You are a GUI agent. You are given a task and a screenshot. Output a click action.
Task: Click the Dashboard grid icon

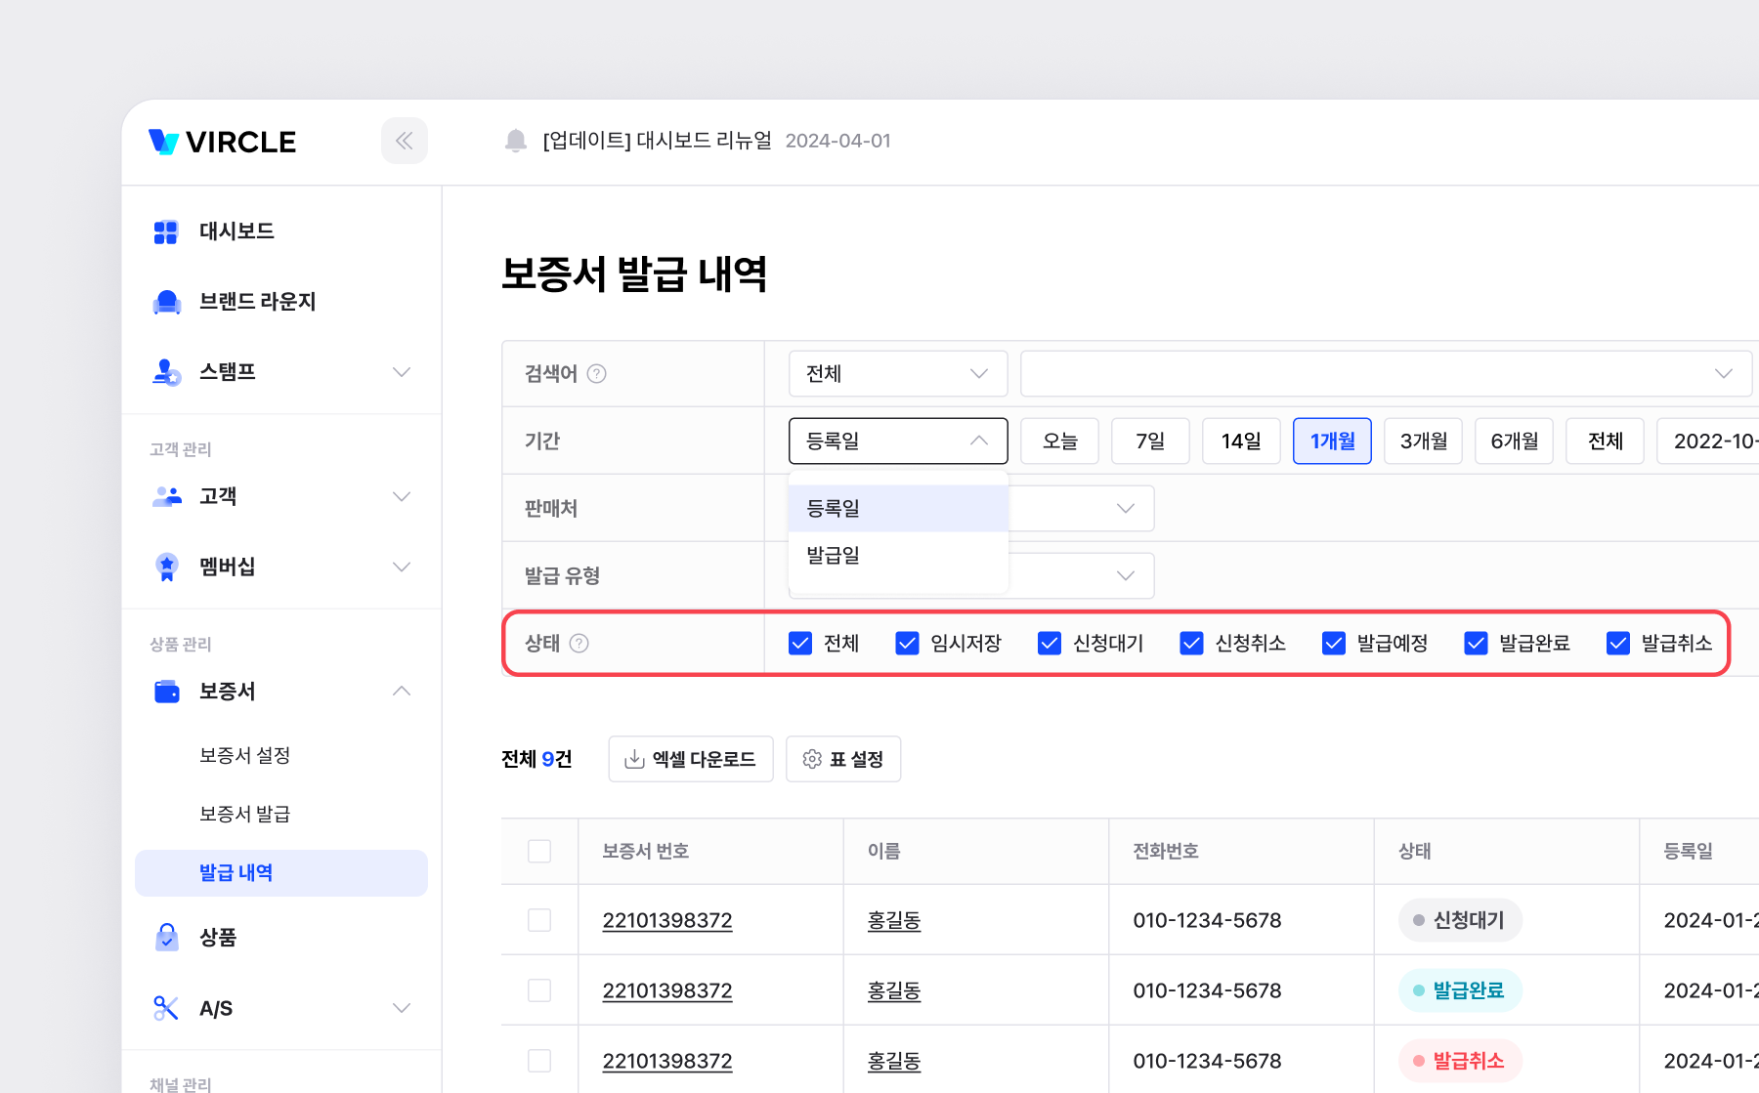click(166, 231)
